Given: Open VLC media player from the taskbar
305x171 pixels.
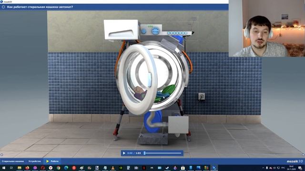Looking at the screenshot, I should (x=113, y=168).
